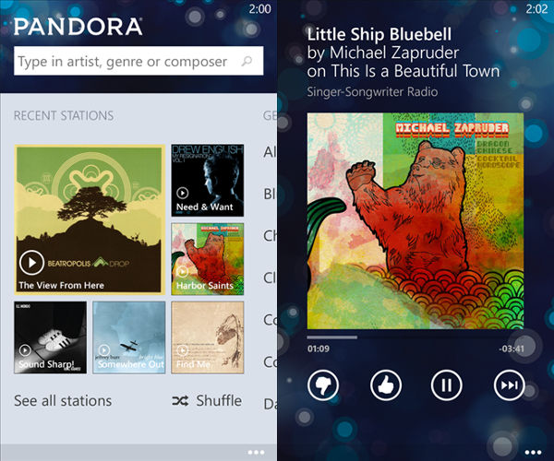This screenshot has width=554, height=461.
Task: See all stations
Action: 63,401
